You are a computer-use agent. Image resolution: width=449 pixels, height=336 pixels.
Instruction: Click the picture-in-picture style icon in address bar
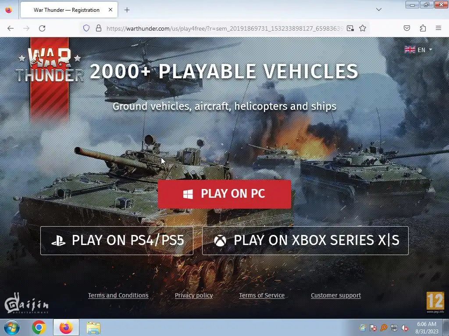point(350,28)
